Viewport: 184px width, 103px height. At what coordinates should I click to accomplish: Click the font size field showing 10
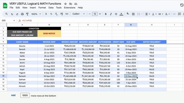point(95,14)
